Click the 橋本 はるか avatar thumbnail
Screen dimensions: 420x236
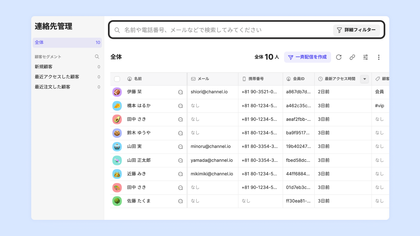(117, 106)
